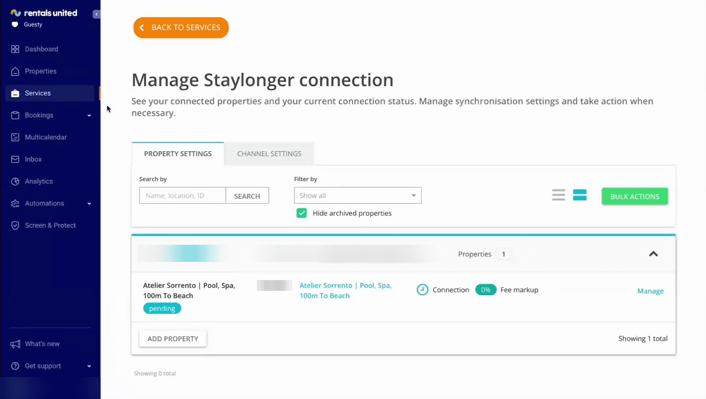This screenshot has height=399, width=706.
Task: Click the Dashboard grid icon
Action: tap(15, 49)
